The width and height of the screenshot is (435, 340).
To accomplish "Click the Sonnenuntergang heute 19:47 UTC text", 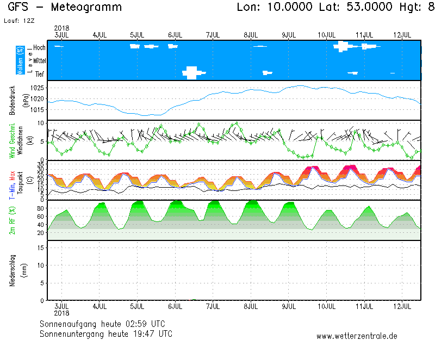I will click(106, 333).
